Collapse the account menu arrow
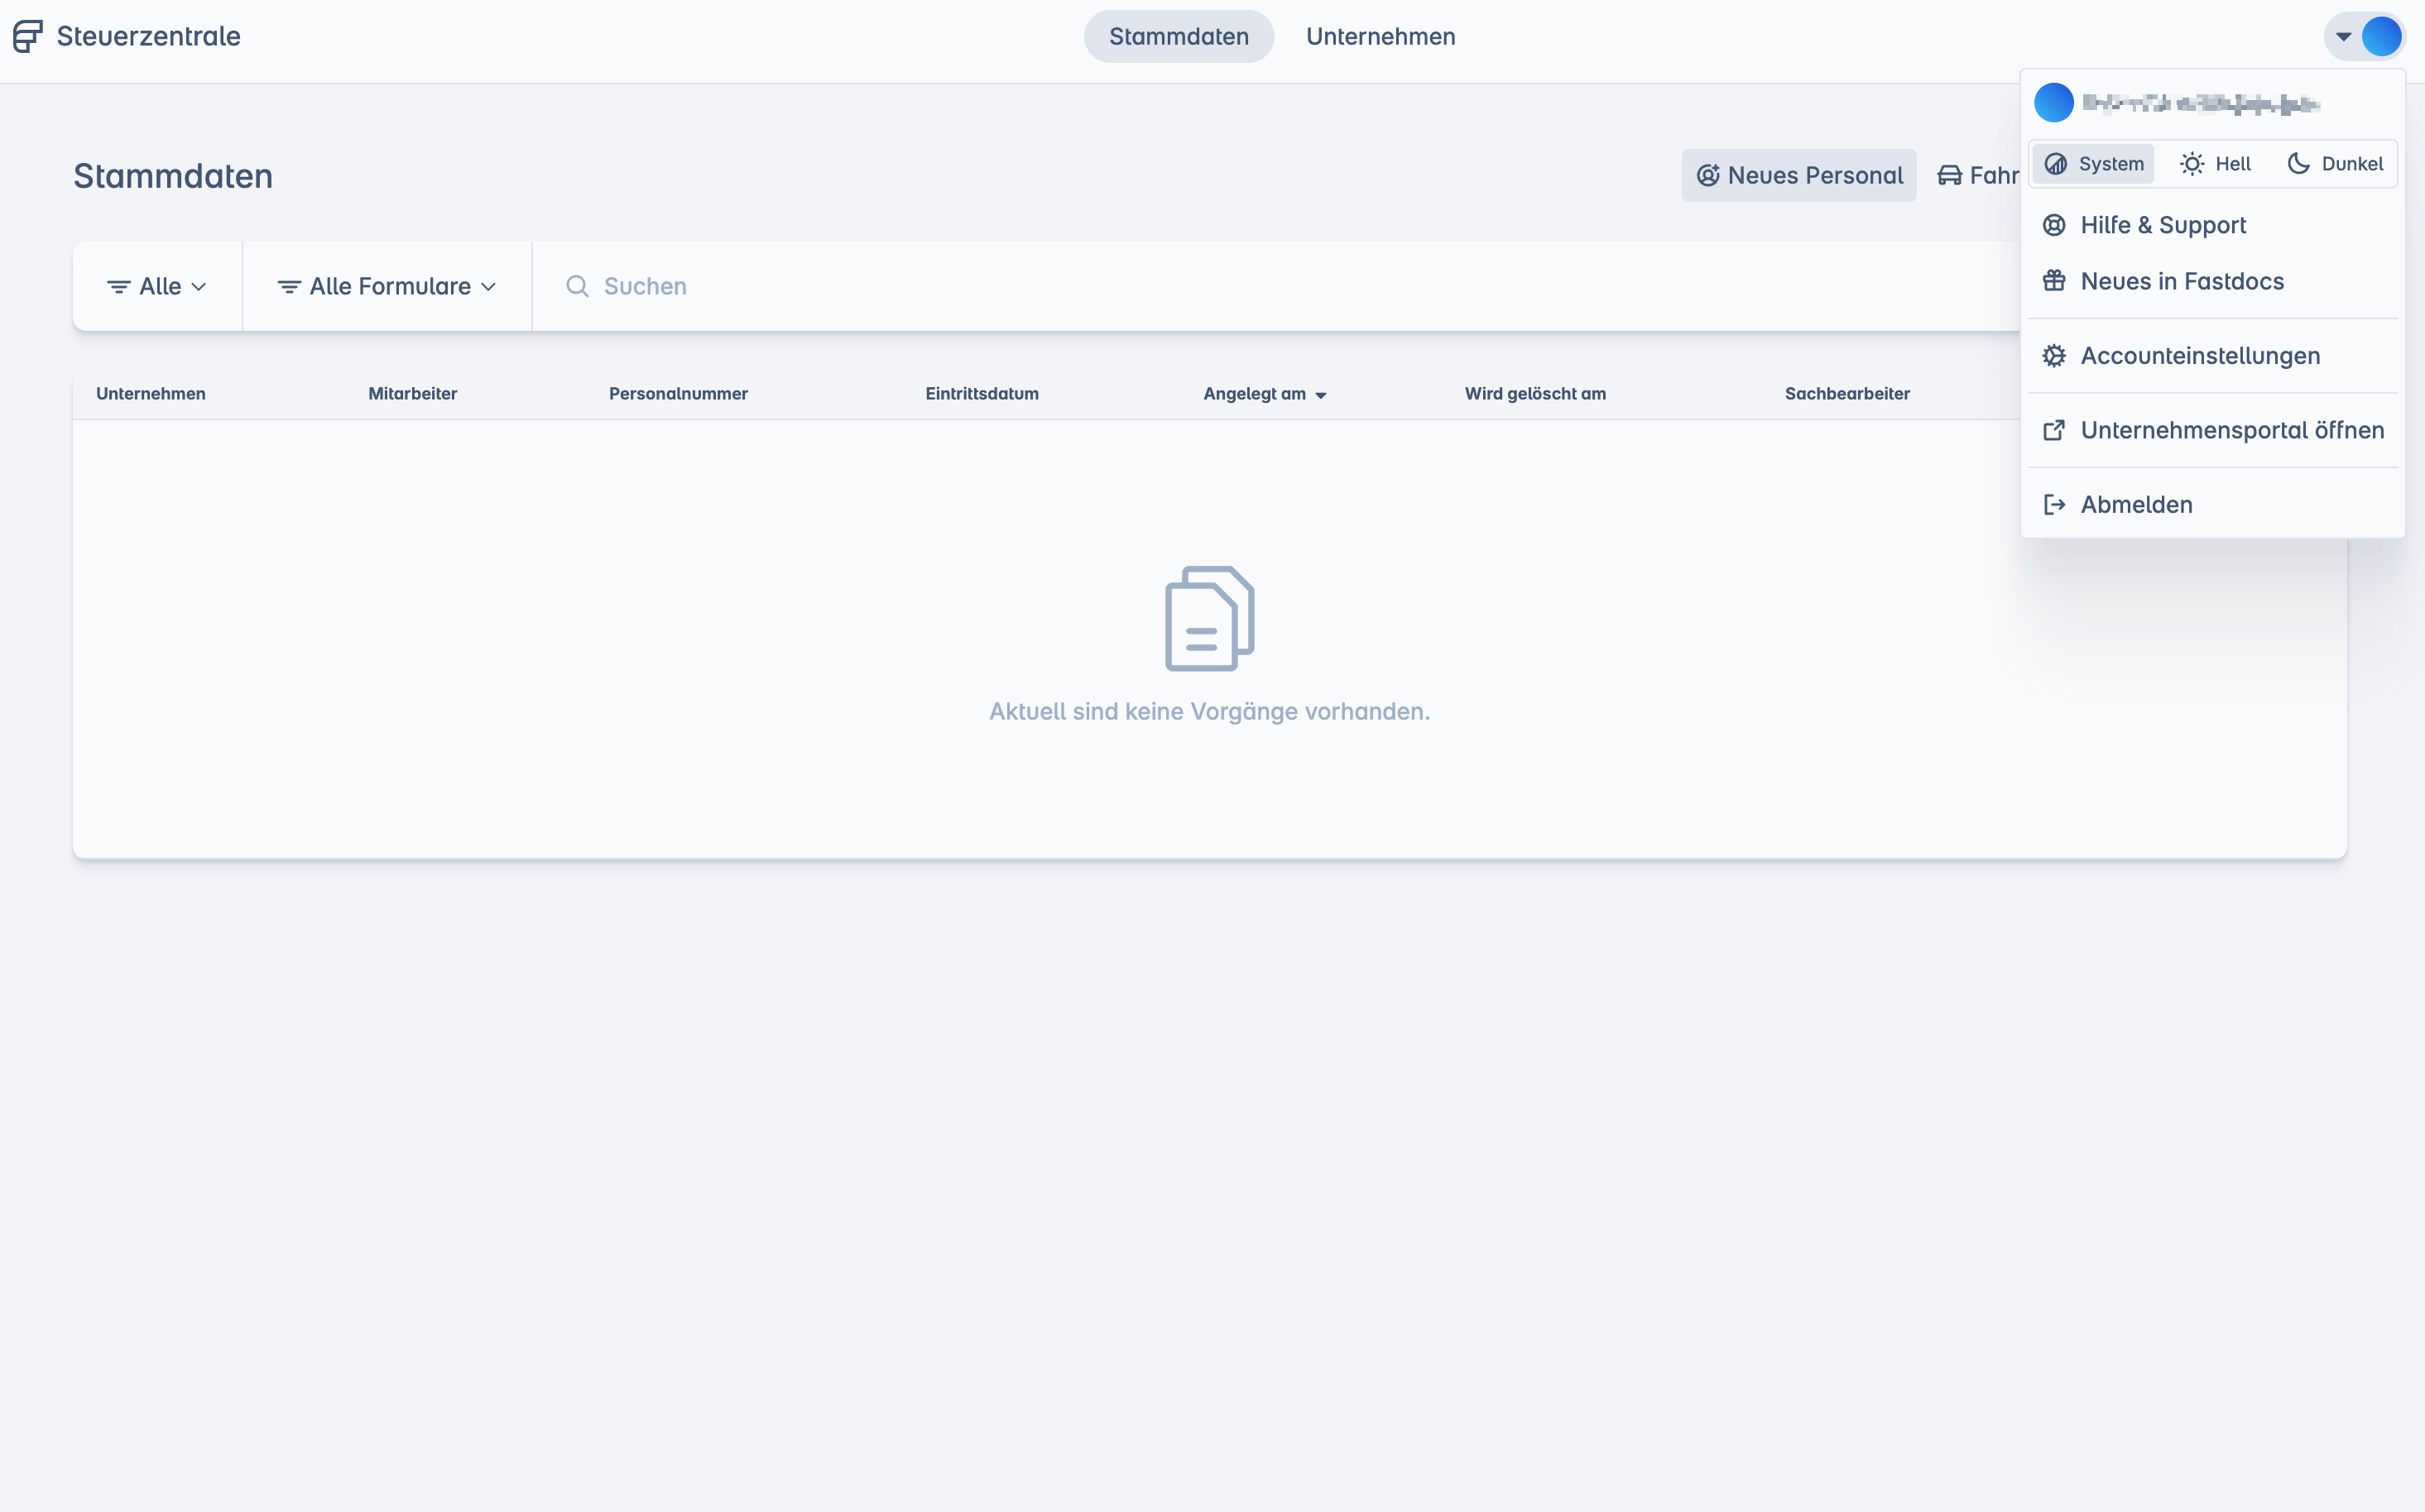Image resolution: width=2425 pixels, height=1512 pixels. click(x=2343, y=37)
